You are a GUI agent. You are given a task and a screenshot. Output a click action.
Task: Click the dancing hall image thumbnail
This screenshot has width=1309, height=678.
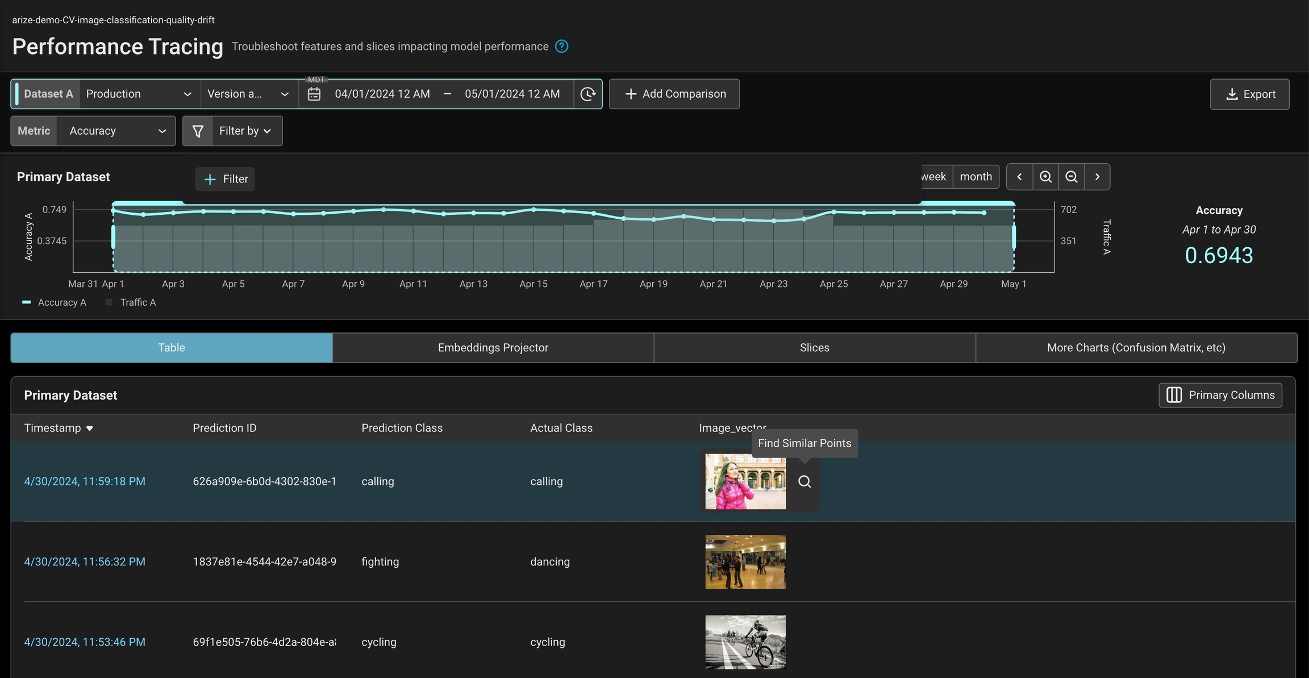click(745, 561)
